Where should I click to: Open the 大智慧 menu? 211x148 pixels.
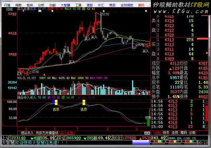[x=65, y=5]
